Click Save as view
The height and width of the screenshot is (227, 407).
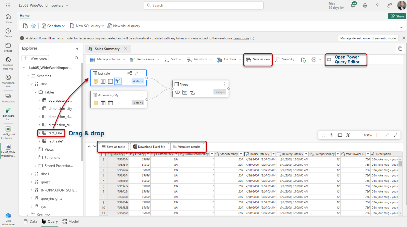click(258, 60)
